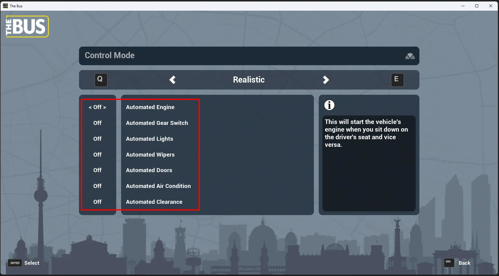Click the Select button label
Image resolution: width=499 pixels, height=276 pixels.
tap(32, 263)
